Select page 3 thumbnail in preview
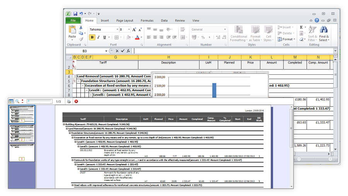Screen dimensions: 348x196 (x=22, y=153)
